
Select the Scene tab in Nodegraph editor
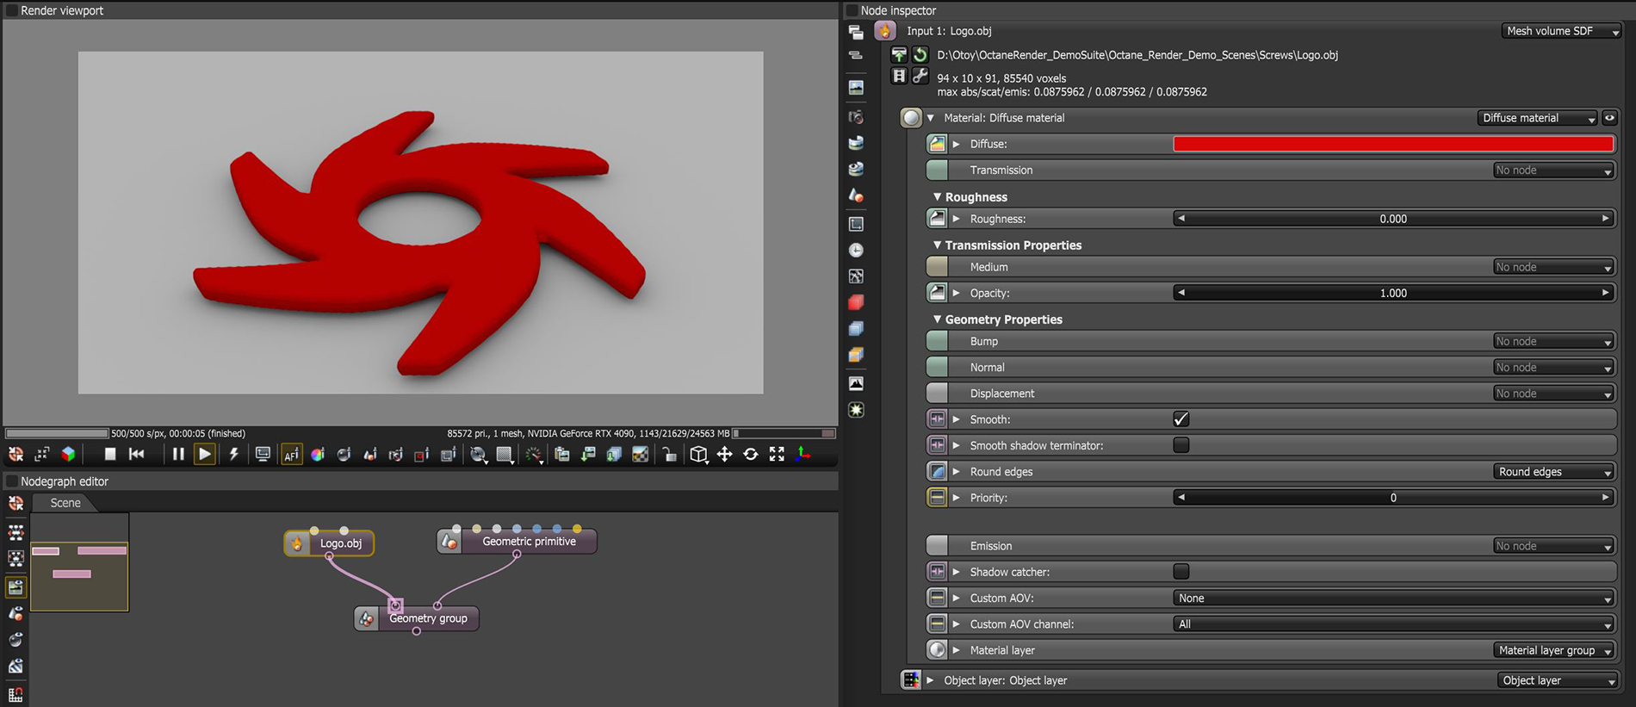pyautogui.click(x=65, y=503)
